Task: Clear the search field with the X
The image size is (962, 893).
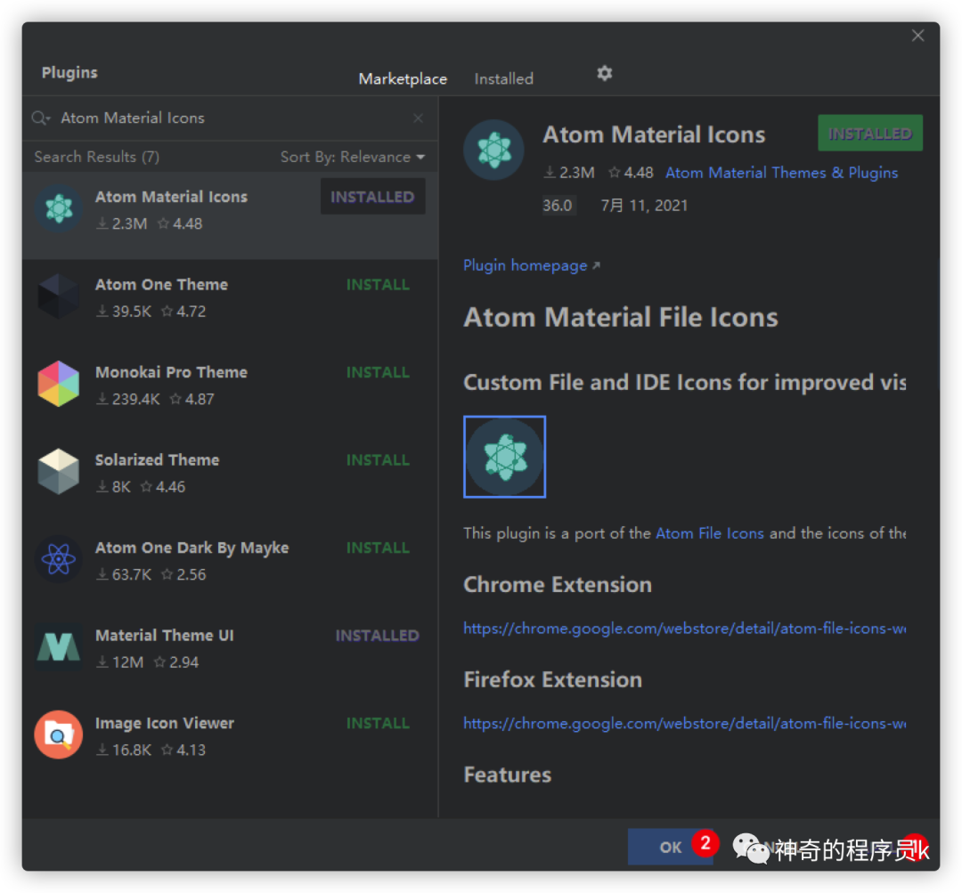Action: coord(418,118)
